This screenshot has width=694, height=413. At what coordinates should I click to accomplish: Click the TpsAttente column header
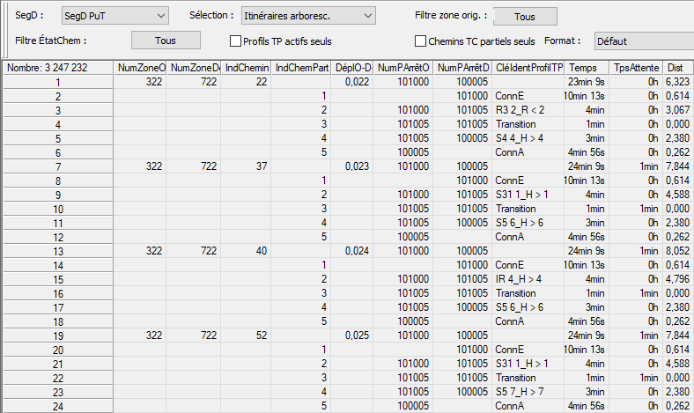[x=635, y=68]
